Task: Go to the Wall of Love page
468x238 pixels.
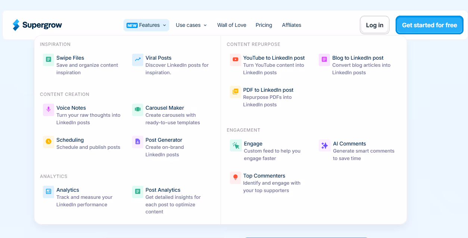Action: point(231,25)
